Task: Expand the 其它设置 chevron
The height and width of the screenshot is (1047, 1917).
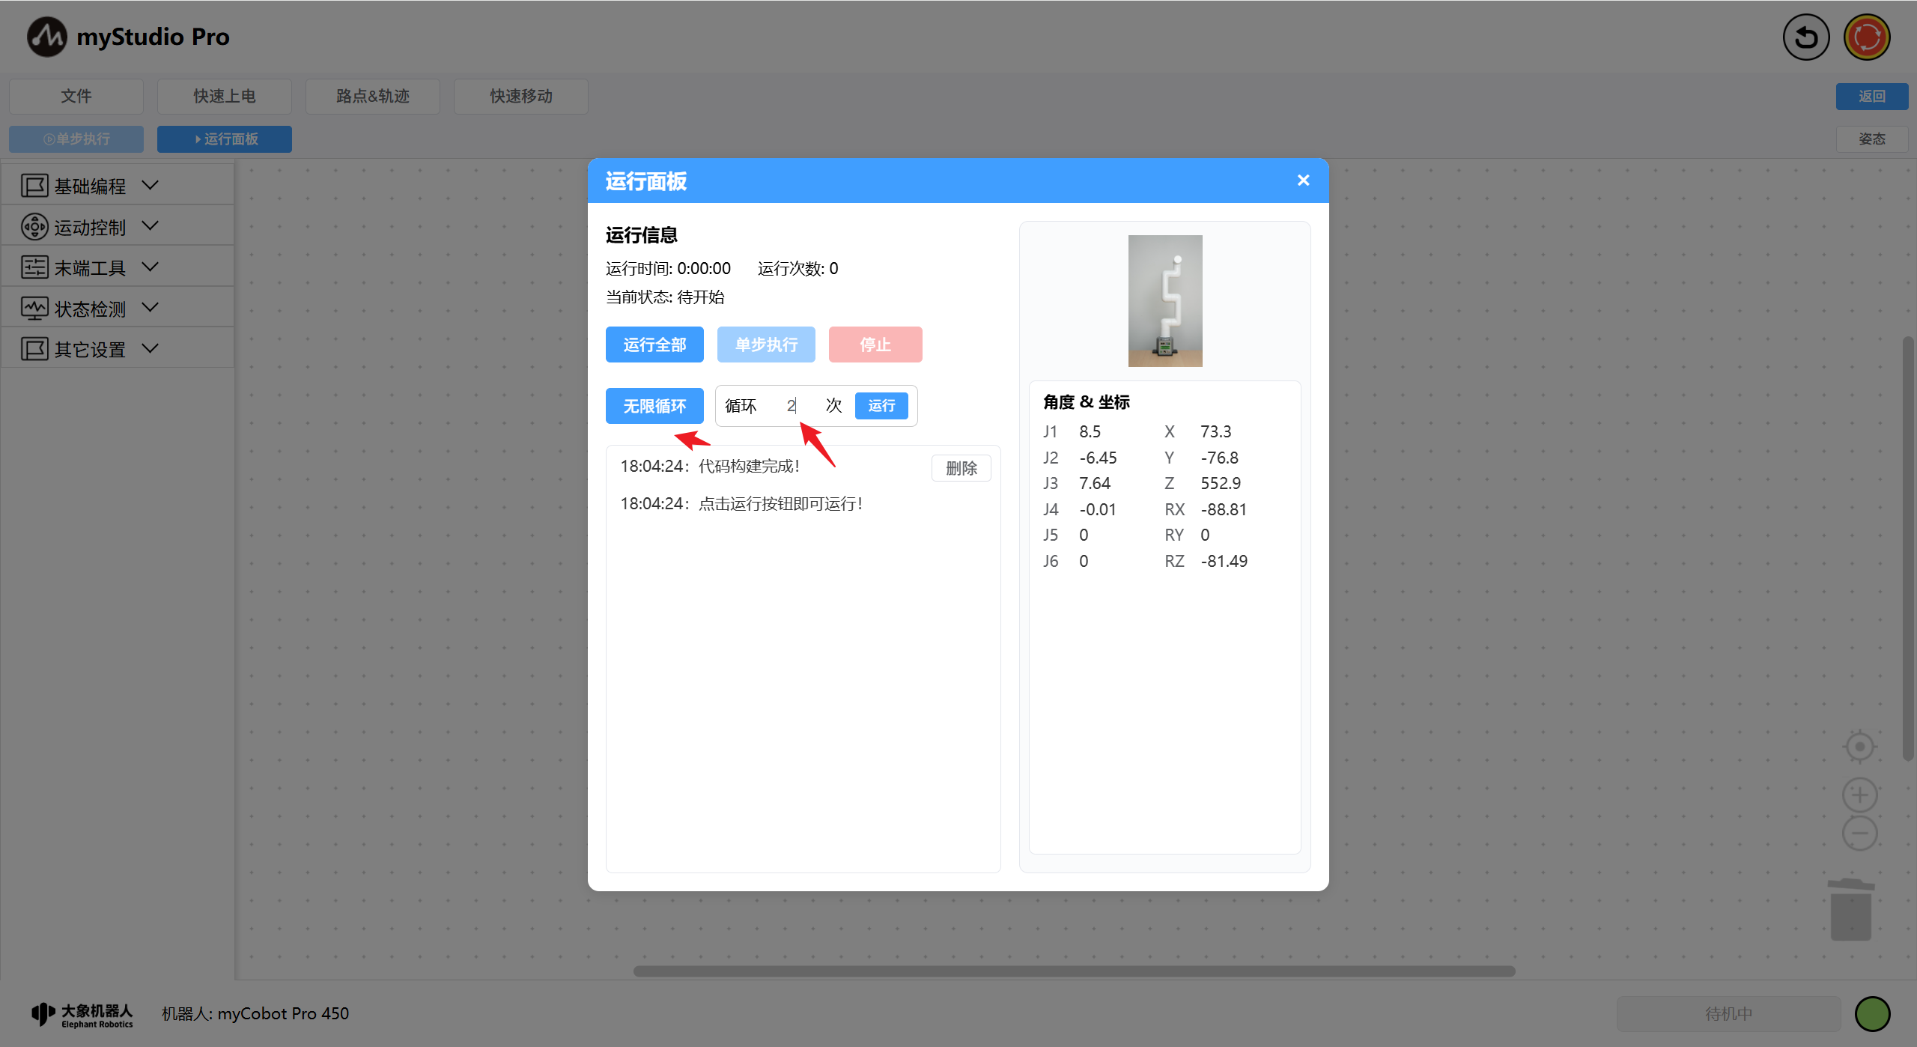Action: tap(150, 348)
